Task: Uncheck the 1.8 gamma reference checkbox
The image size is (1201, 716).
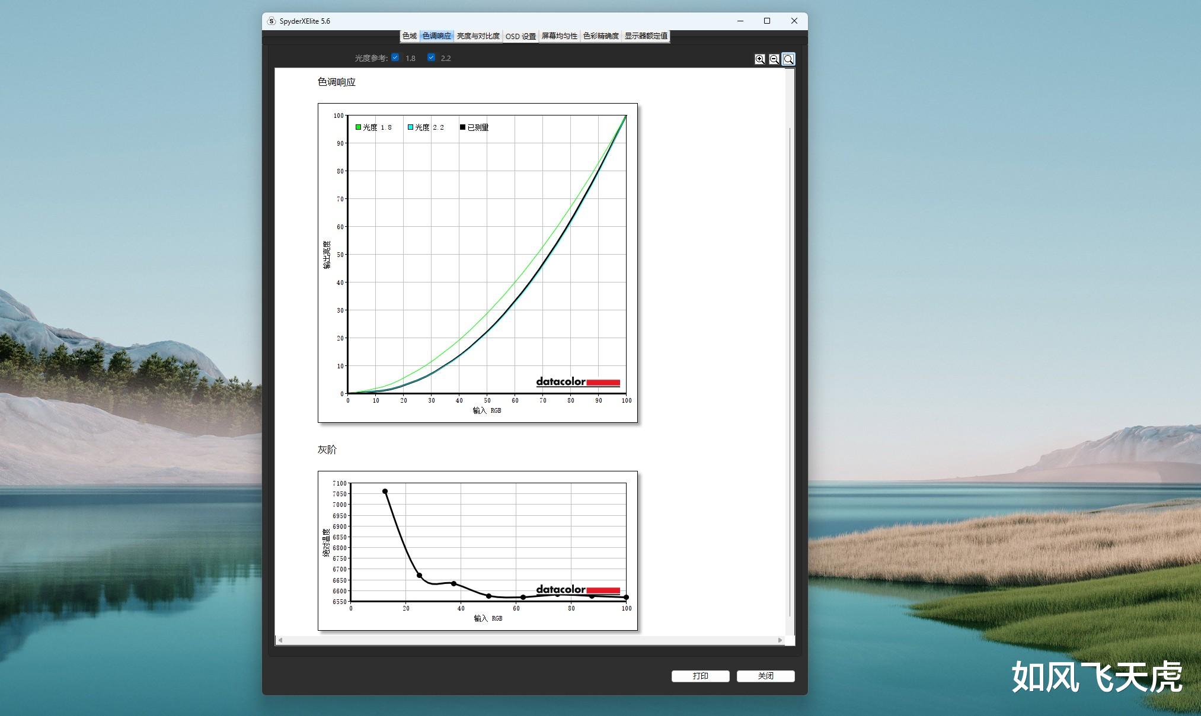Action: (x=395, y=57)
